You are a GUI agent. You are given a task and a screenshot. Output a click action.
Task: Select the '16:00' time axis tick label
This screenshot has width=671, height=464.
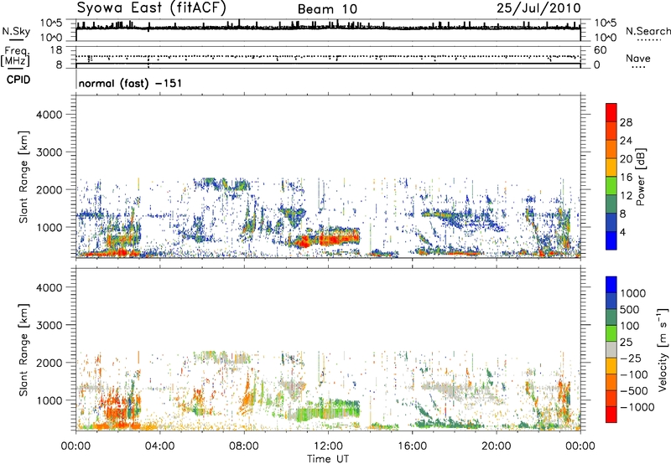pos(412,446)
